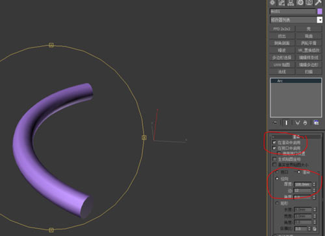Switch to the Modify panel tab
This screenshot has height=236, width=325.
[281, 3]
